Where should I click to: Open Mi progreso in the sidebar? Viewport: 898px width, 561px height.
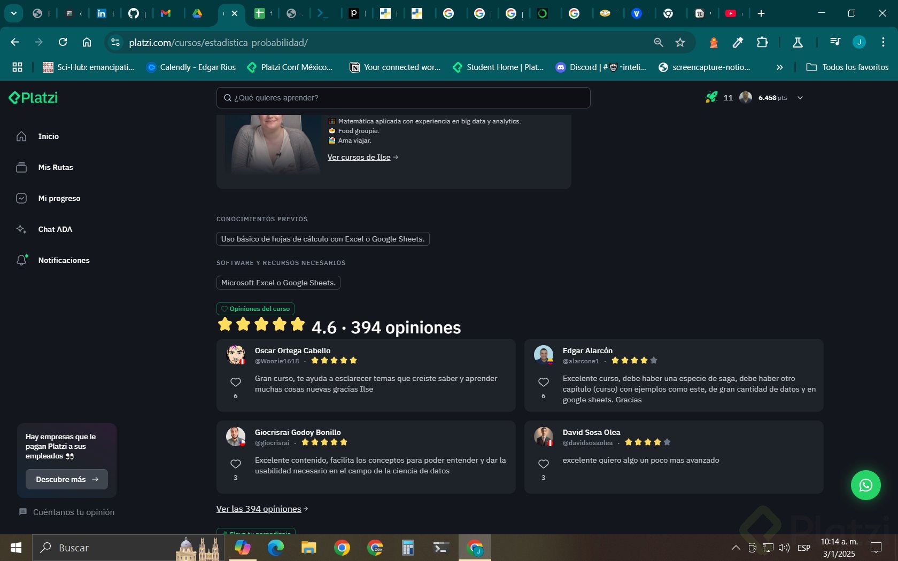48,198
